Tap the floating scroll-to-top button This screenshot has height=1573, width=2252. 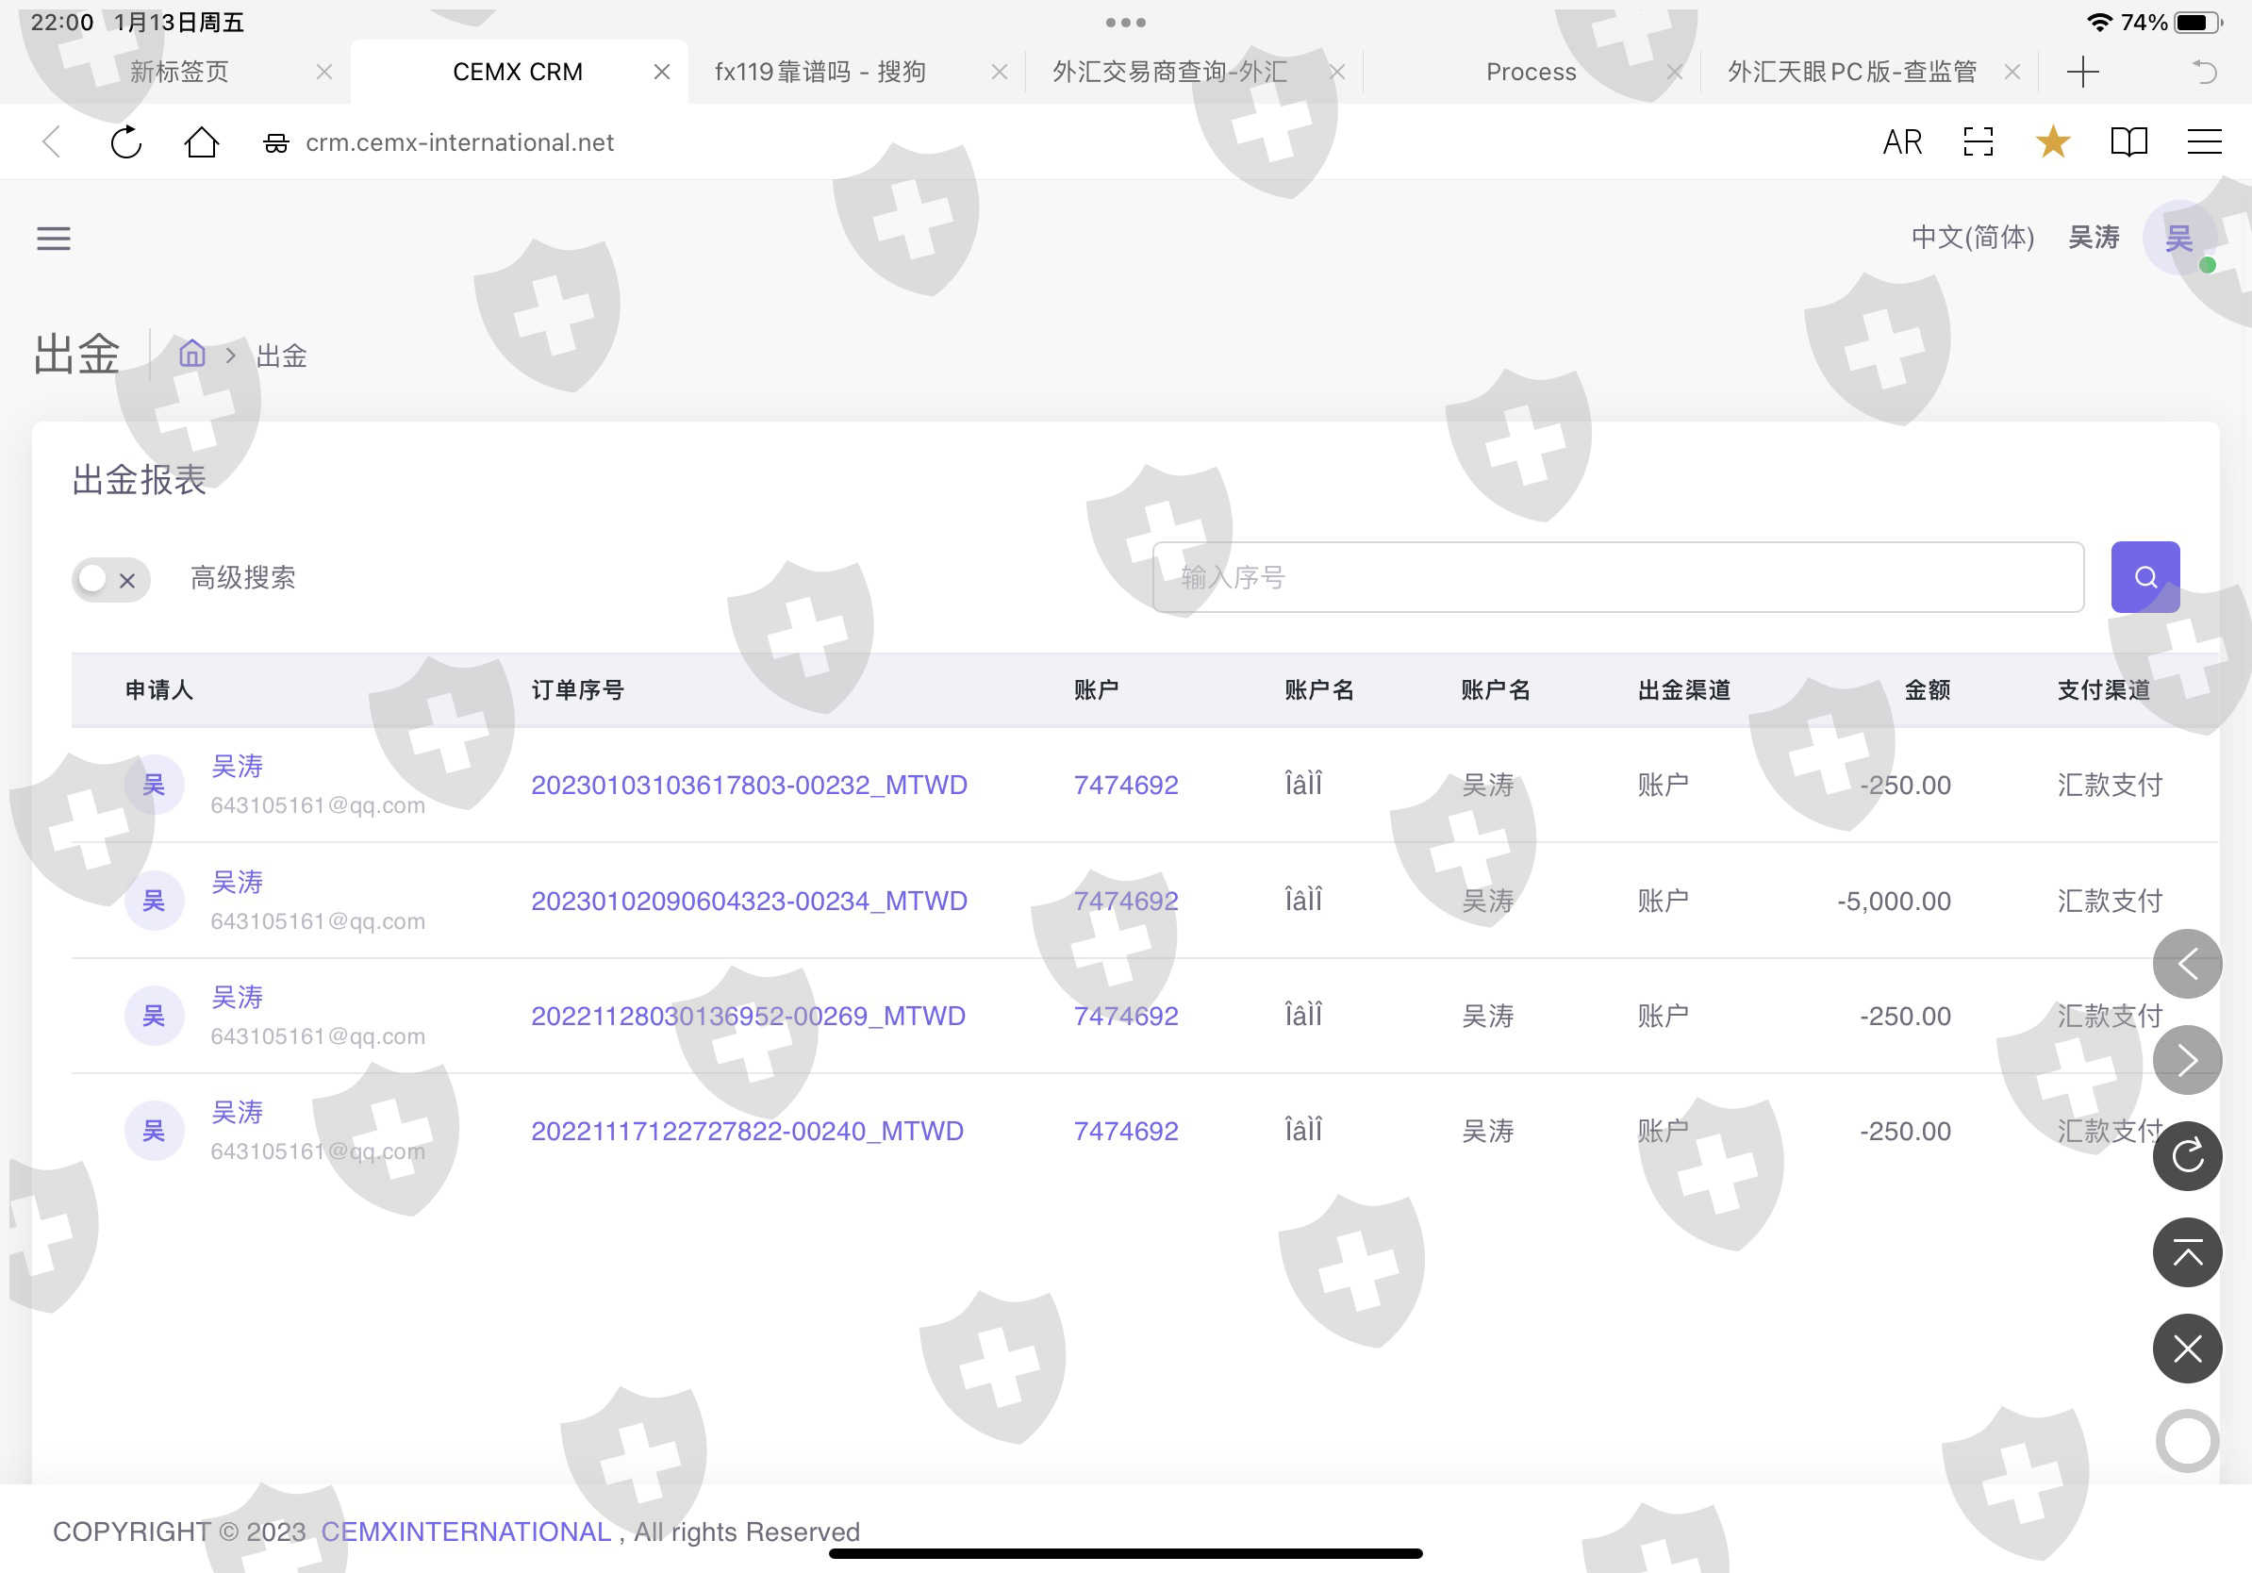coord(2186,1252)
